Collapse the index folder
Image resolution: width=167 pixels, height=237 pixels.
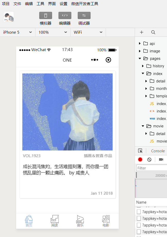(x=143, y=73)
